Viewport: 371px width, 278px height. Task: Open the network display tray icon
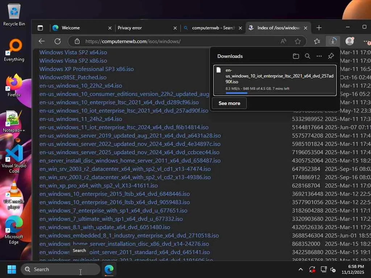tap(323, 269)
